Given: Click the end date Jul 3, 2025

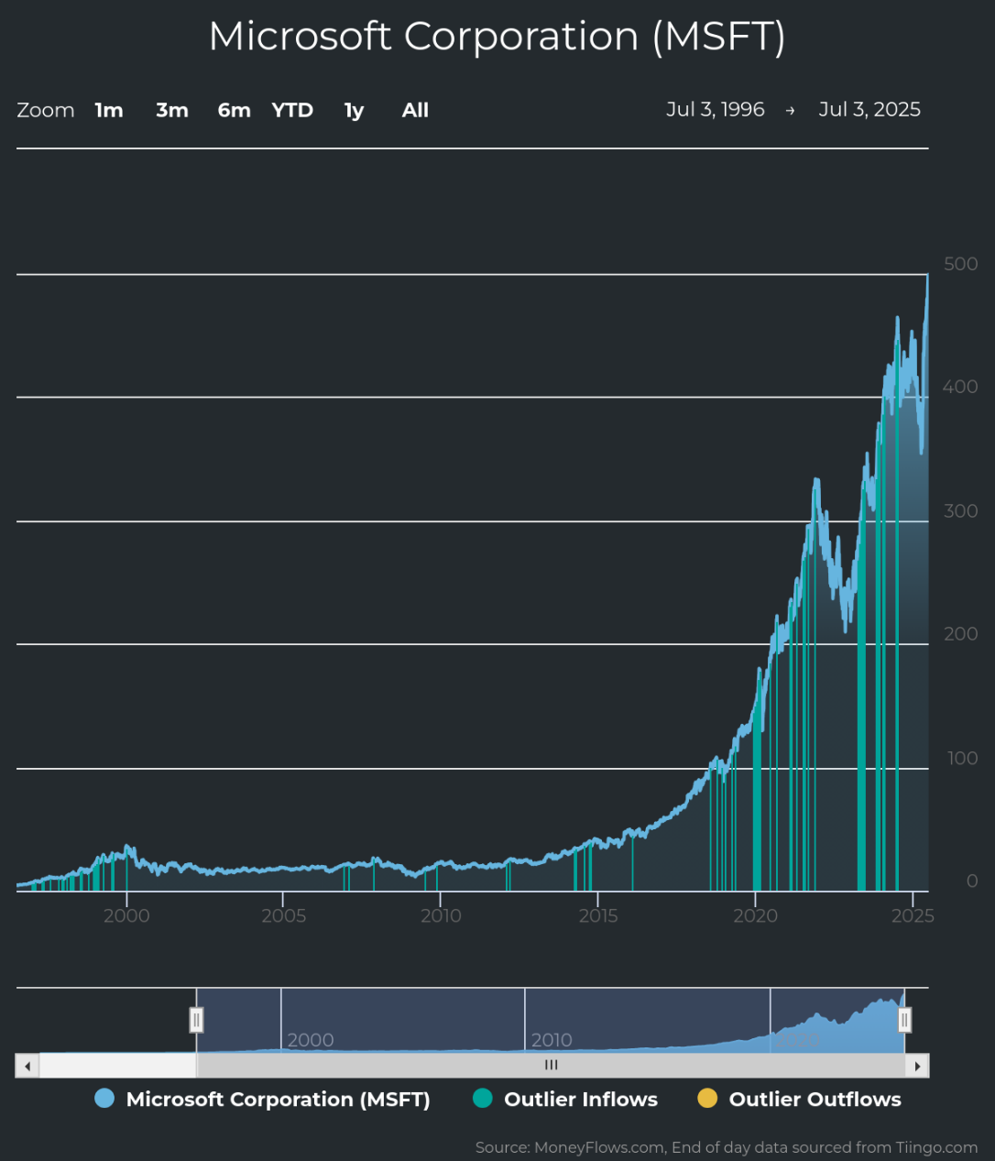Looking at the screenshot, I should (x=869, y=109).
